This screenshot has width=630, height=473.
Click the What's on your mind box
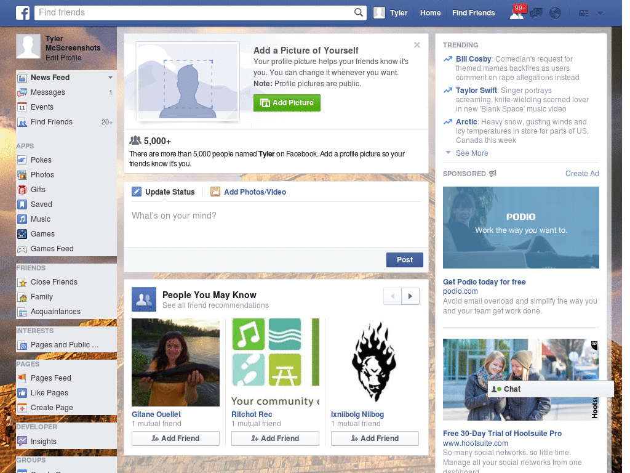pyautogui.click(x=276, y=224)
